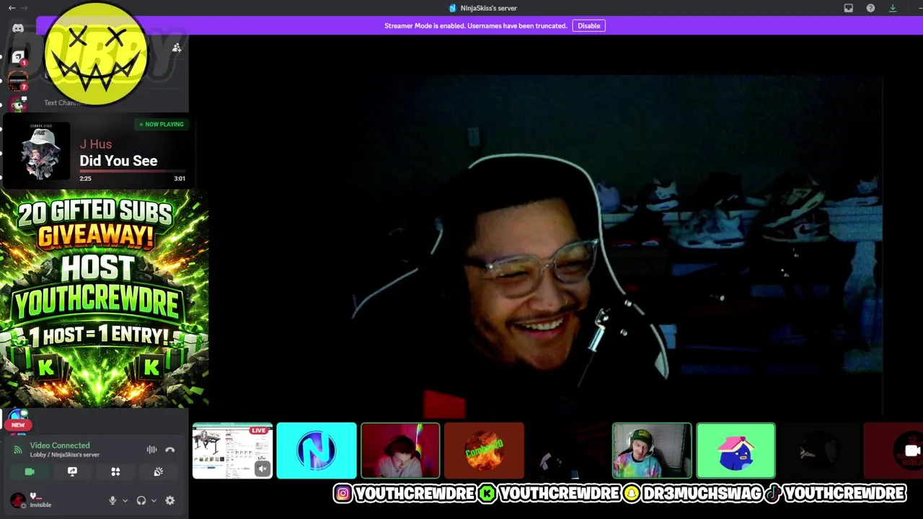Screen dimensions: 923x519
Task: Deafen with the headphones icon
Action: (x=141, y=500)
